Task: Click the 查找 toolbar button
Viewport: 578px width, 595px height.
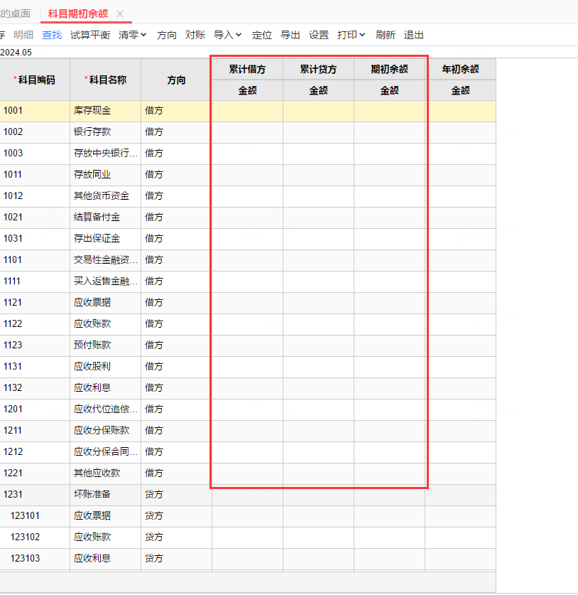Action: click(52, 35)
